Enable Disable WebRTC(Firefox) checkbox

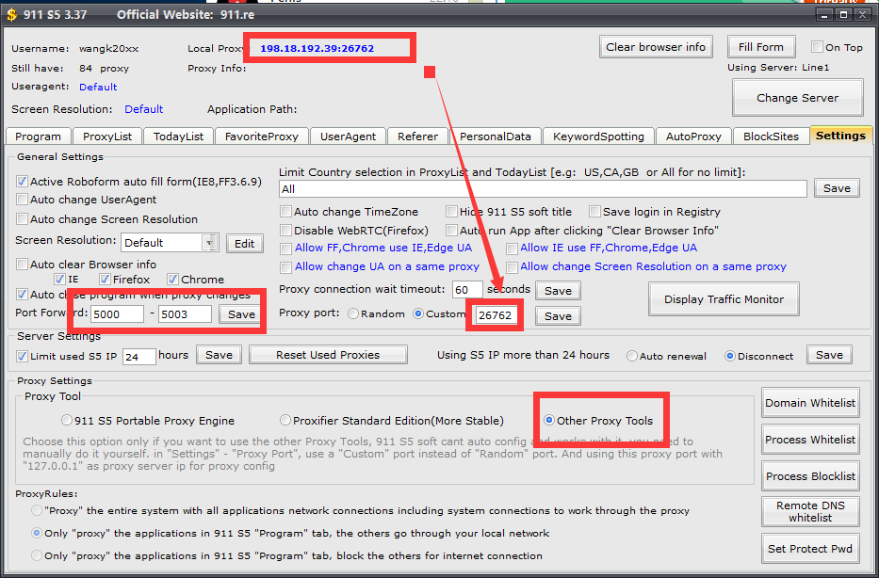(x=285, y=231)
